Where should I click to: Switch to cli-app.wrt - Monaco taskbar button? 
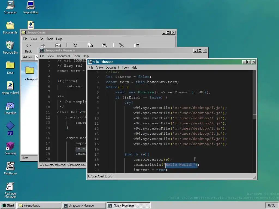(x=84, y=205)
